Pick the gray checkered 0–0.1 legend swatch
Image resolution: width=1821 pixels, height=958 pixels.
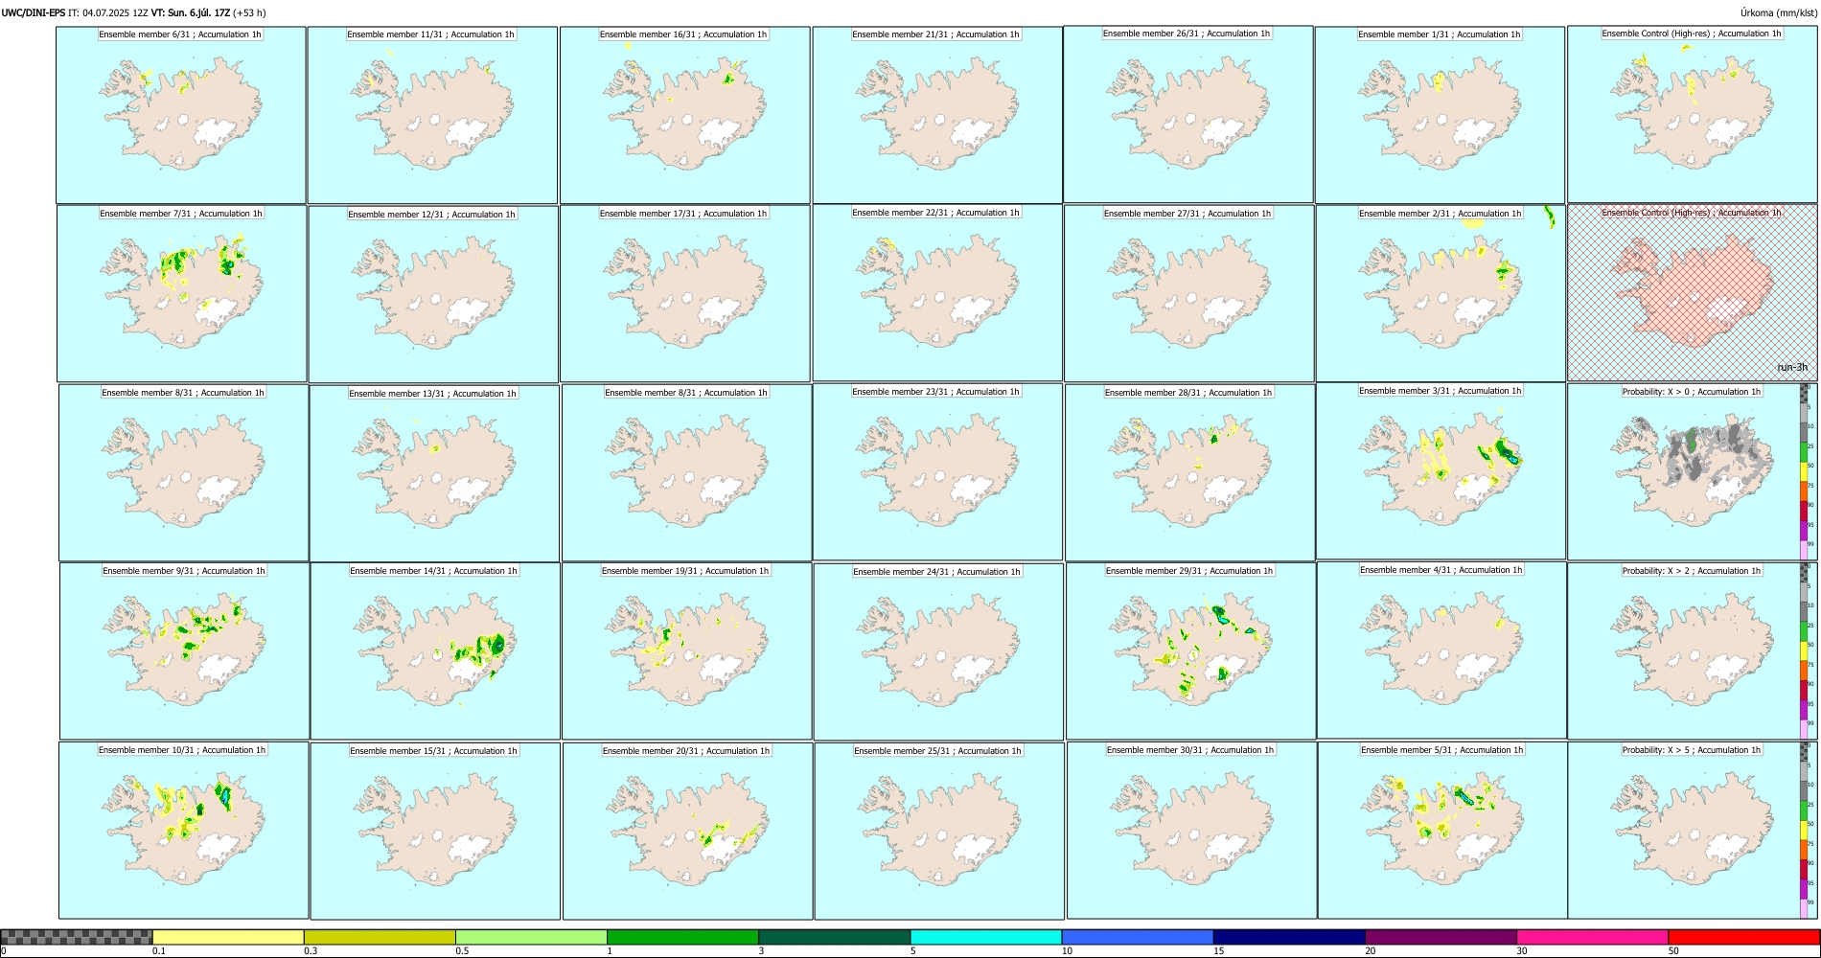77,937
